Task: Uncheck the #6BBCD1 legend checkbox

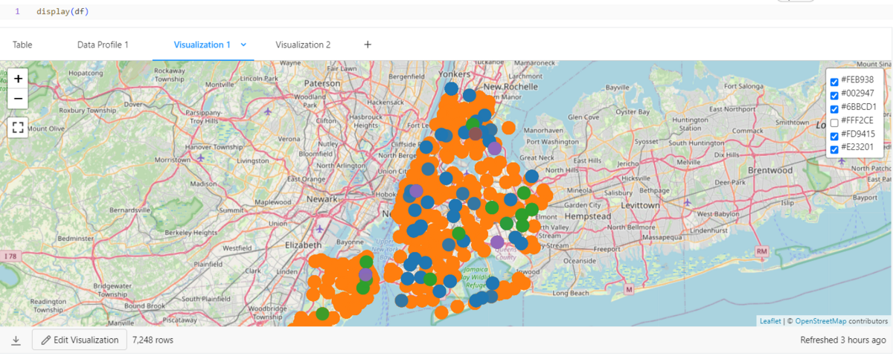Action: click(834, 109)
